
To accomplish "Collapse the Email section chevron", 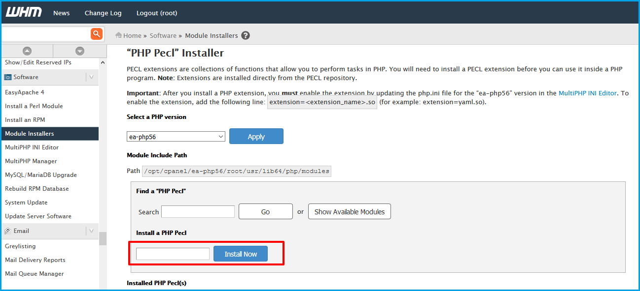I will point(91,231).
